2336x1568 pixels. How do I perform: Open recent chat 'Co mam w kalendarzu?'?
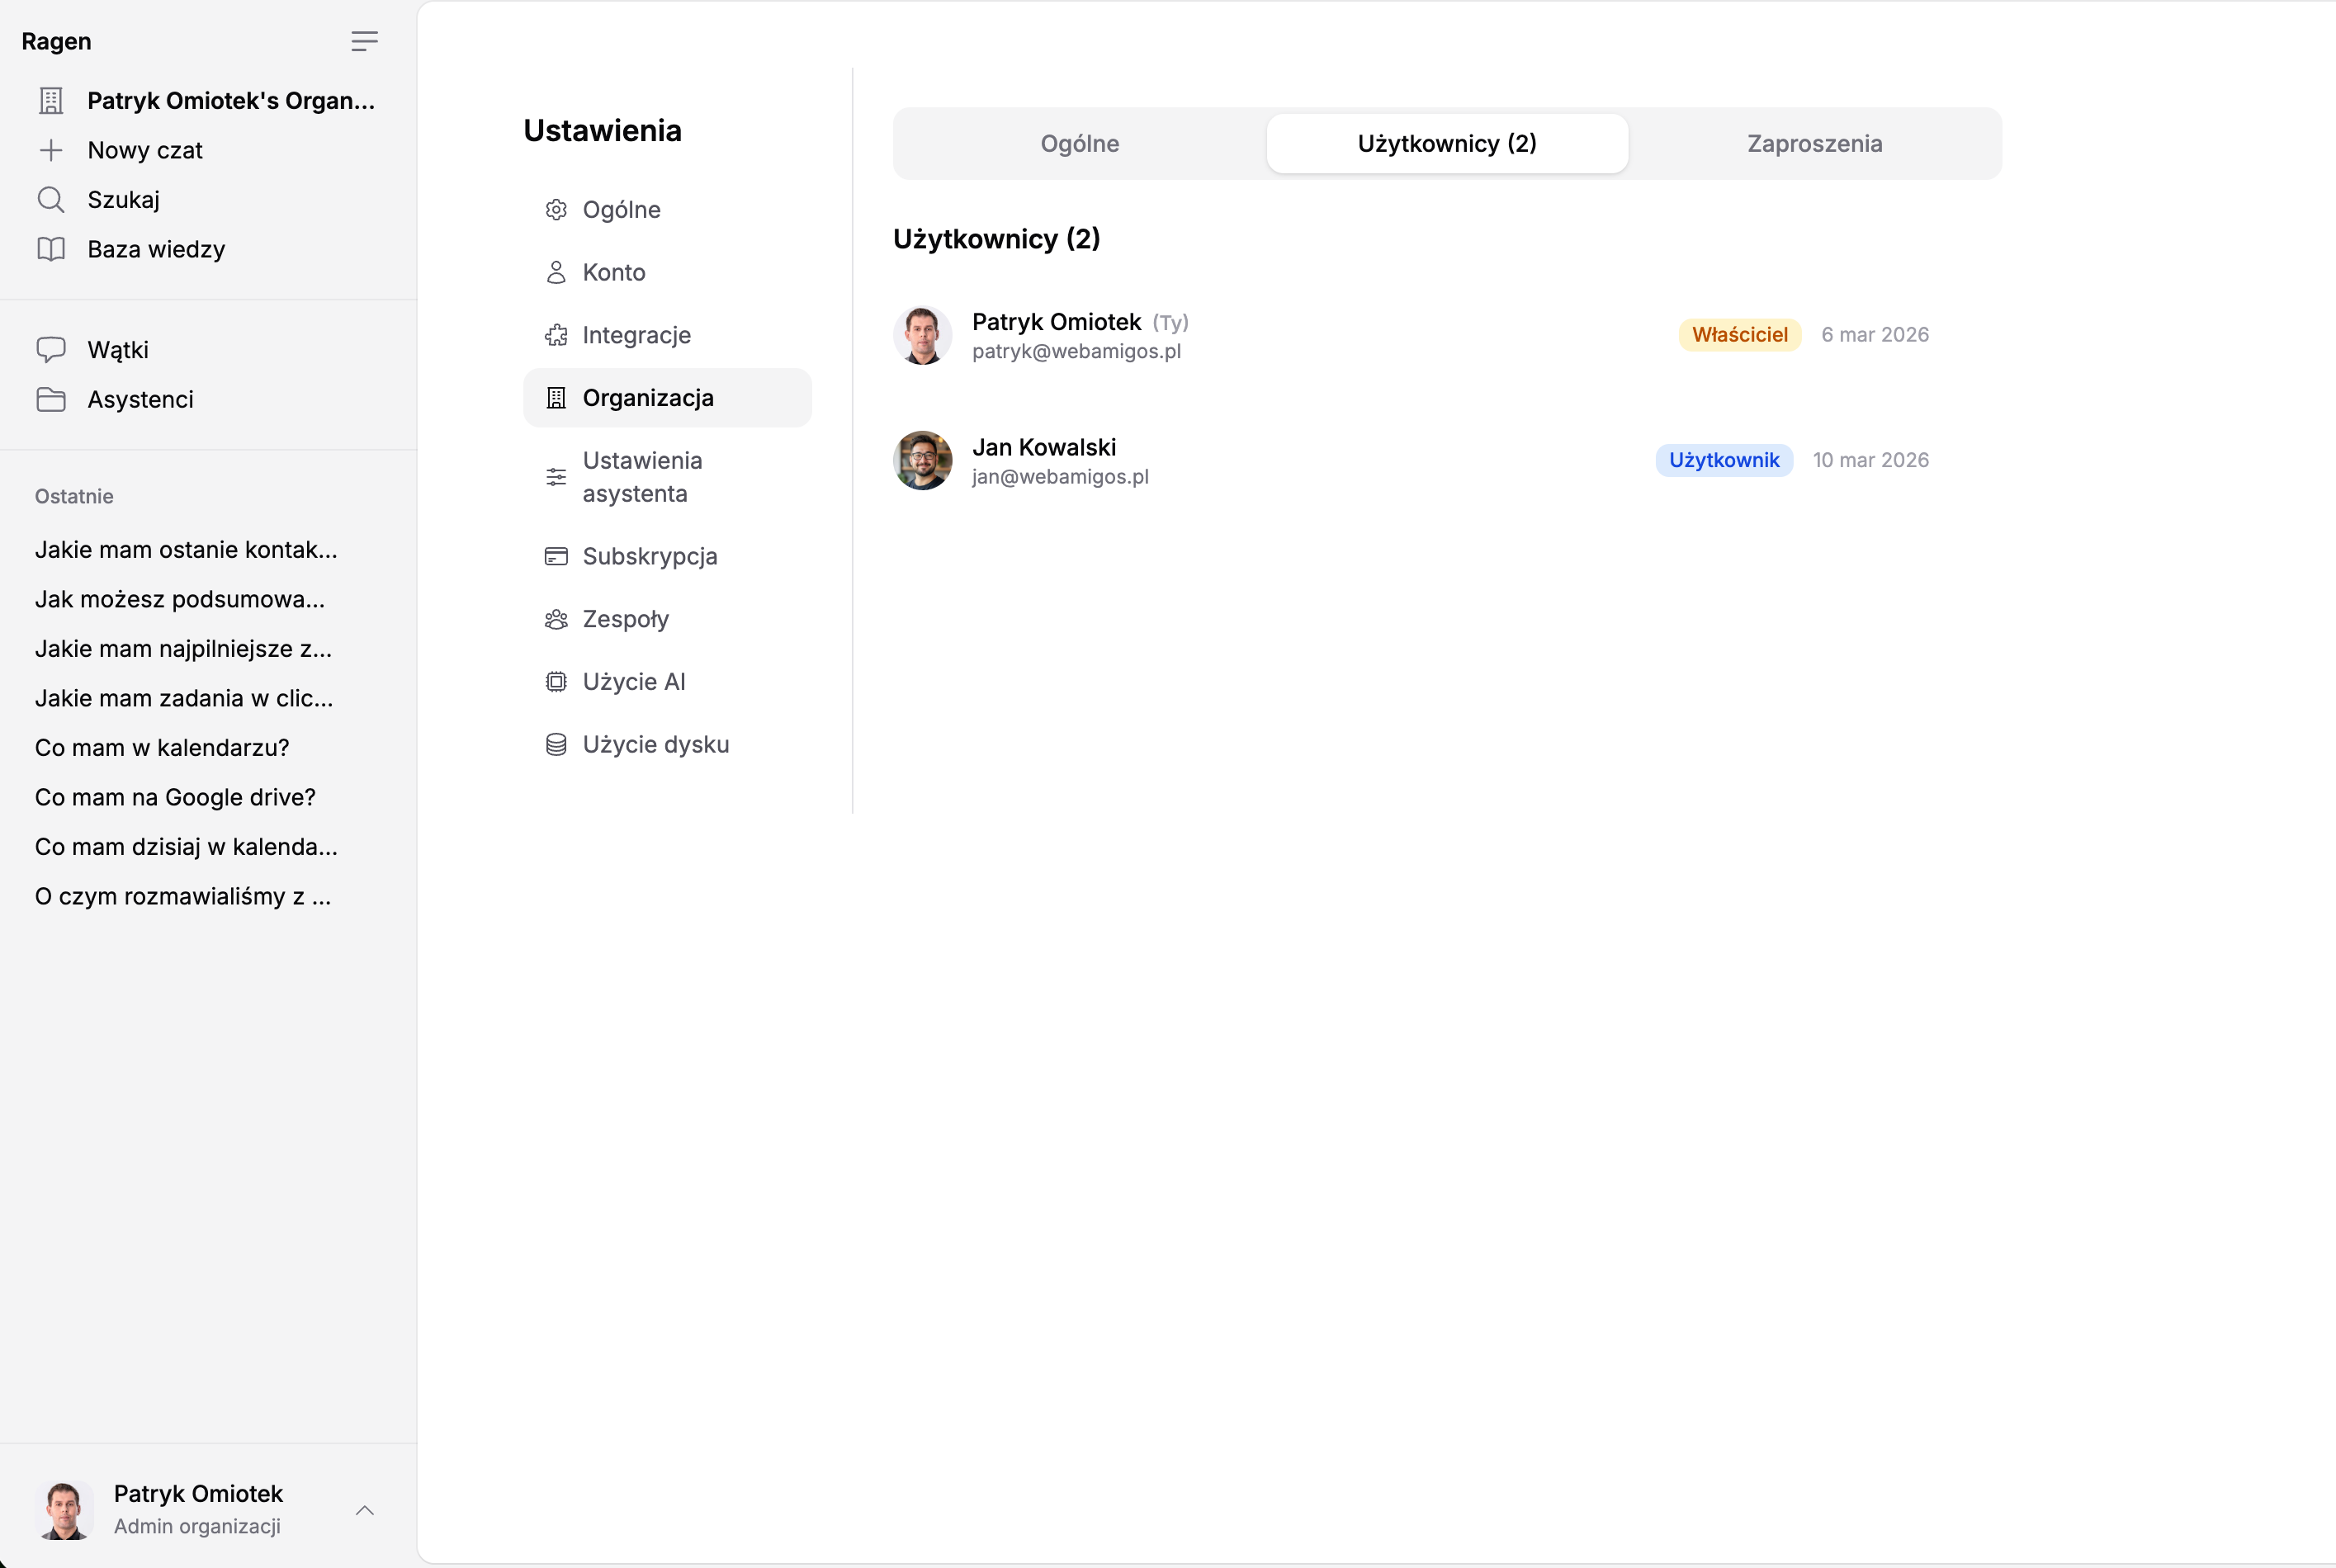(x=162, y=748)
